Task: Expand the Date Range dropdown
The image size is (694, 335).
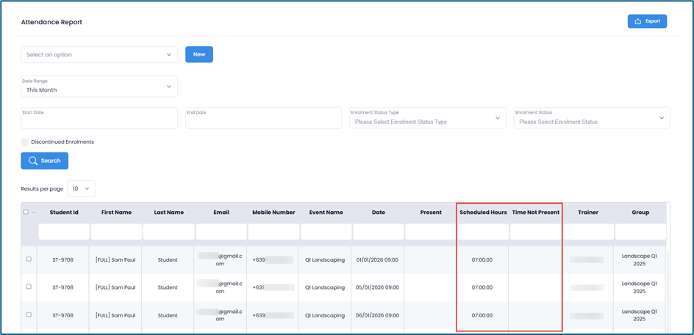Action: 99,86
